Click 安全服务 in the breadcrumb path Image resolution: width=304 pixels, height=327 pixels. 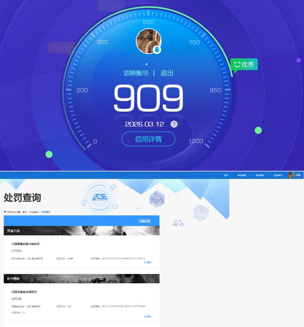click(x=34, y=212)
